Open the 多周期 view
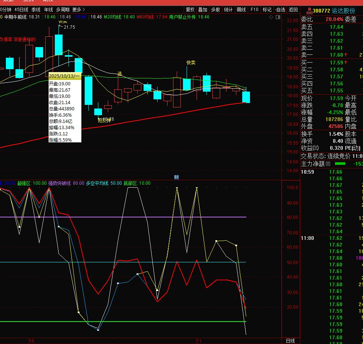Screen dimensions: 363x344 [63, 10]
